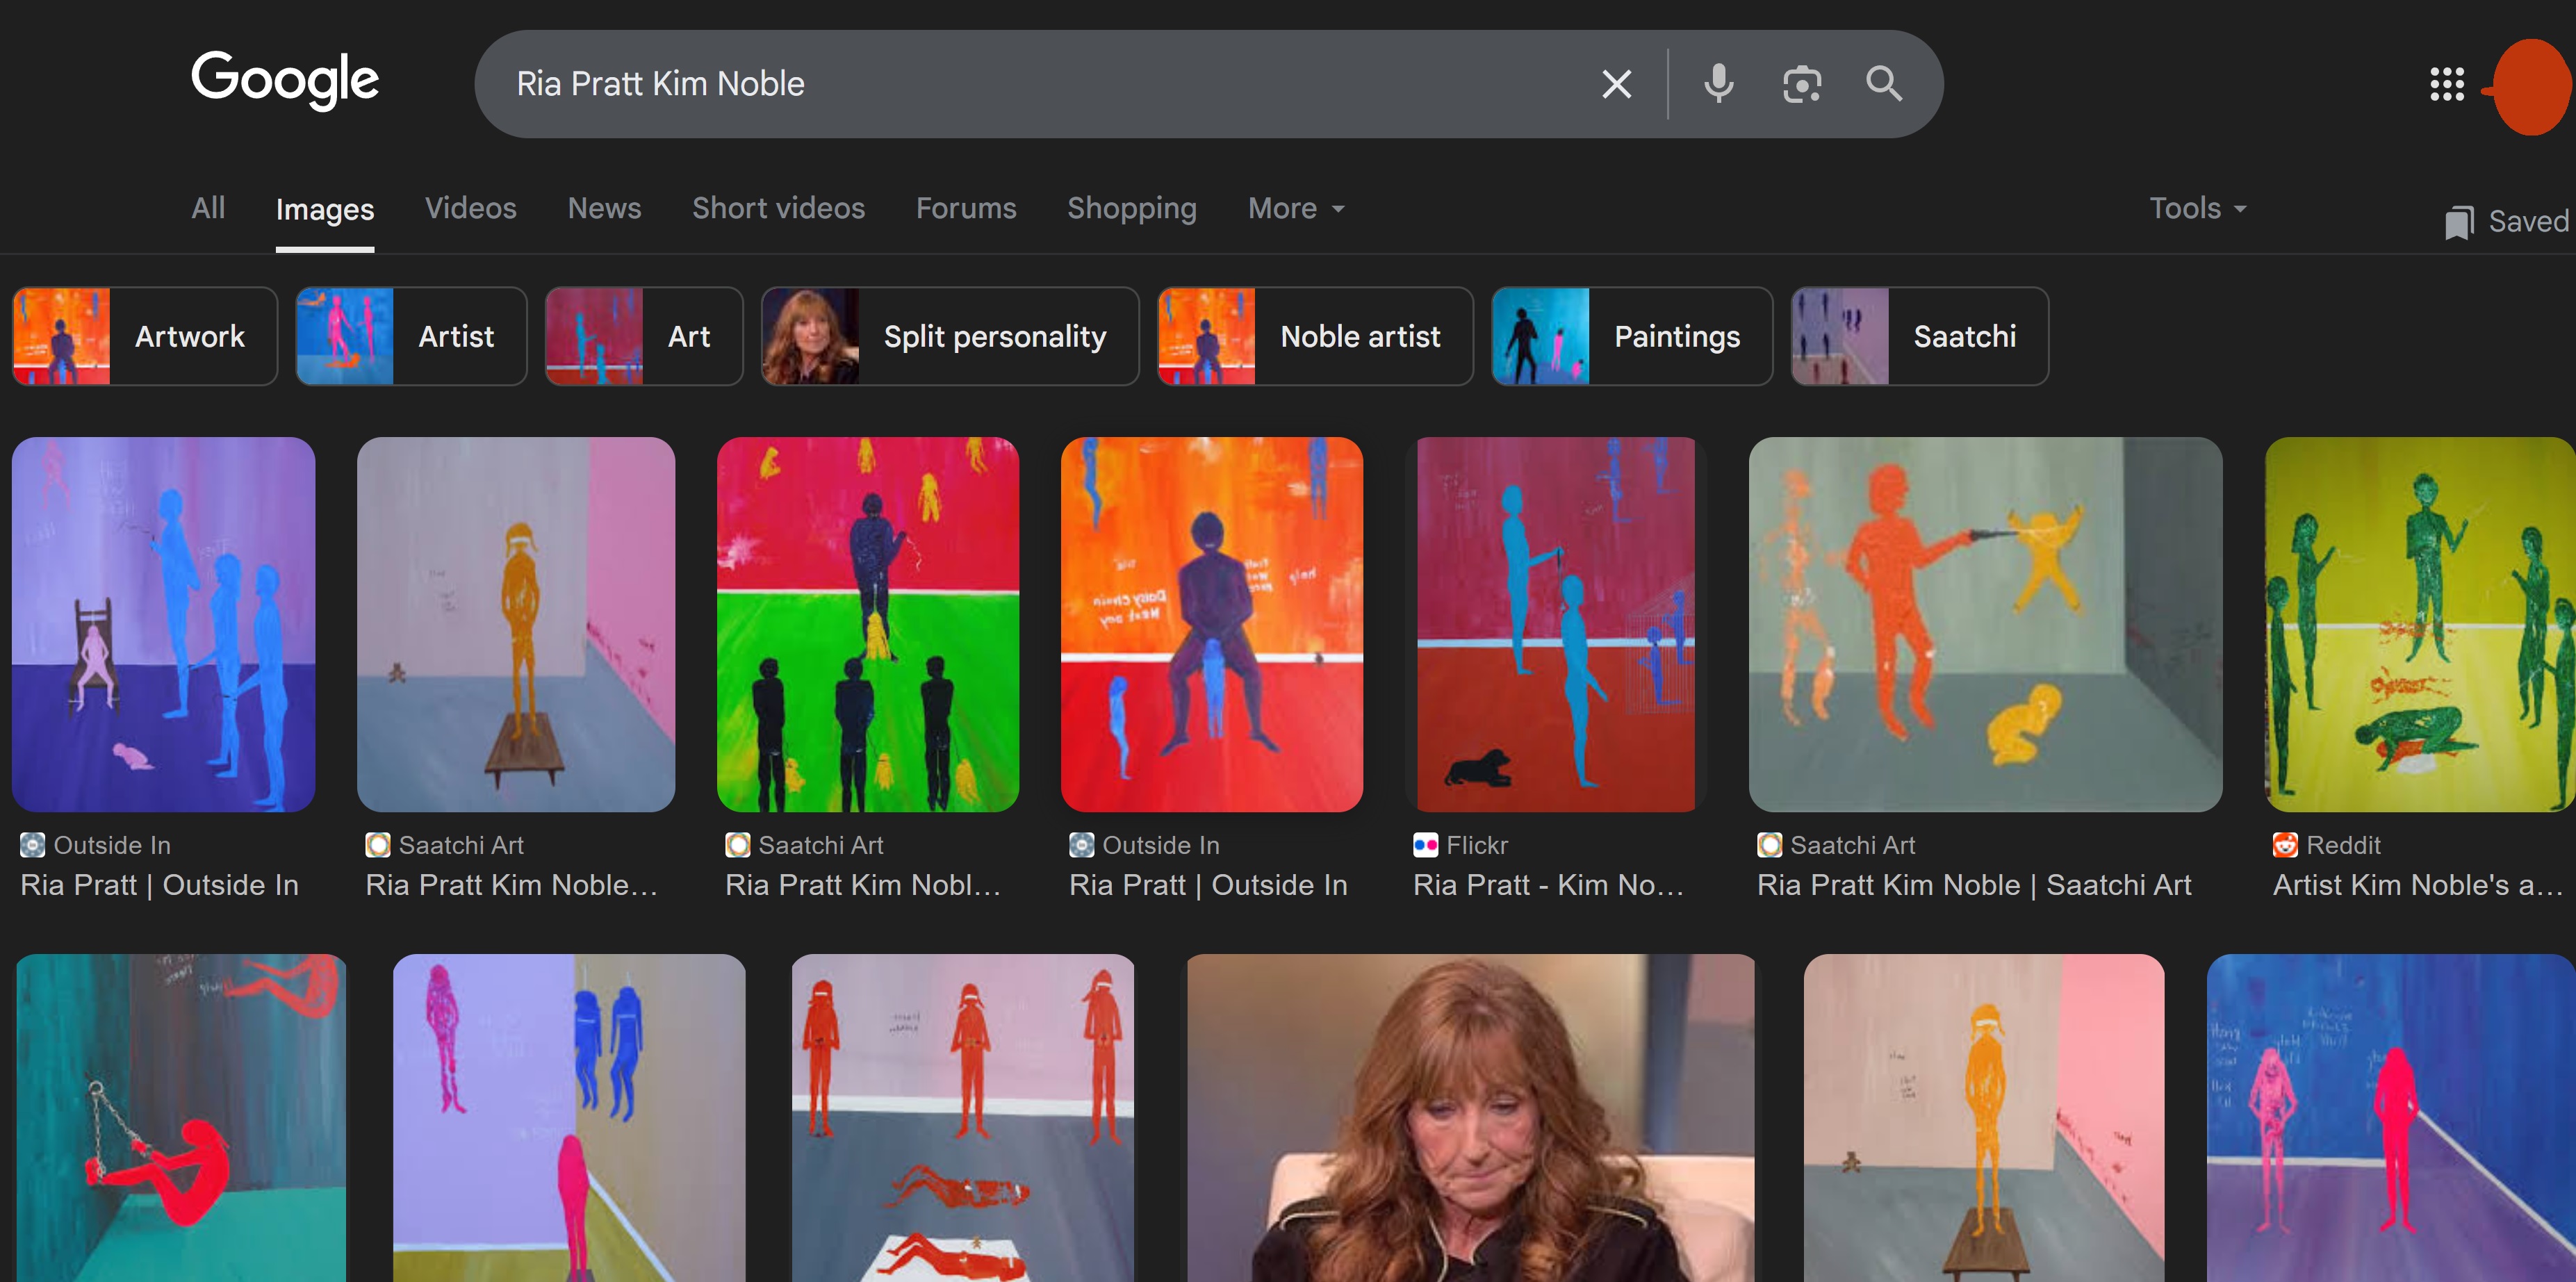Open the Google account avatar
2576x1282 pixels.
click(x=2533, y=87)
